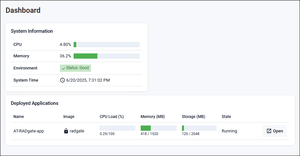Open the AT-RADgate-app application
Viewport: 300px width, 156px height.
(274, 131)
